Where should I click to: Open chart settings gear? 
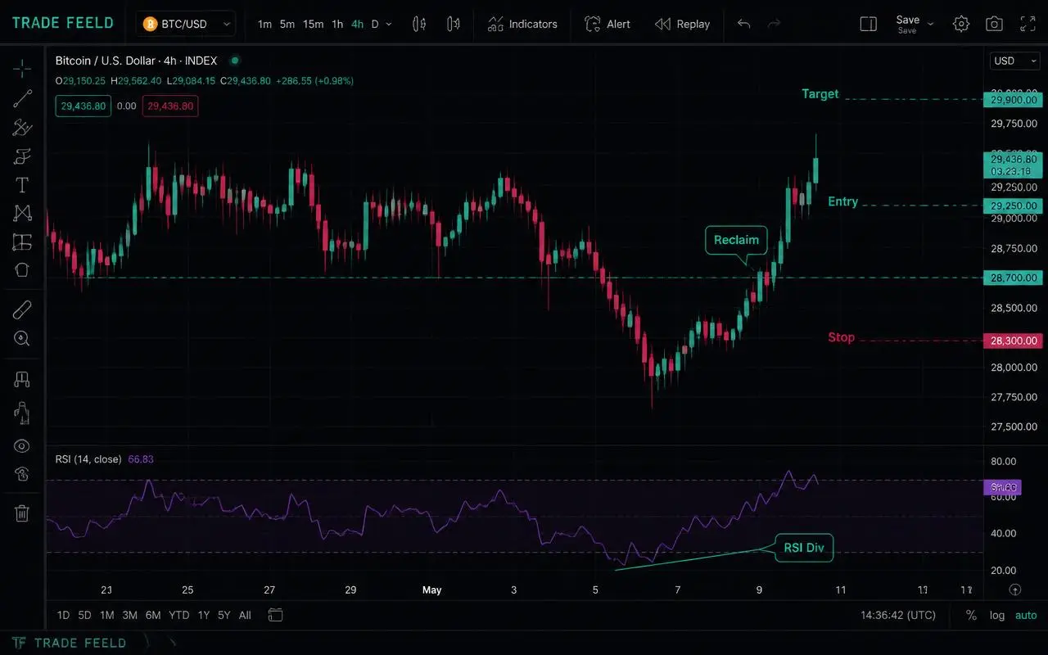tap(961, 24)
